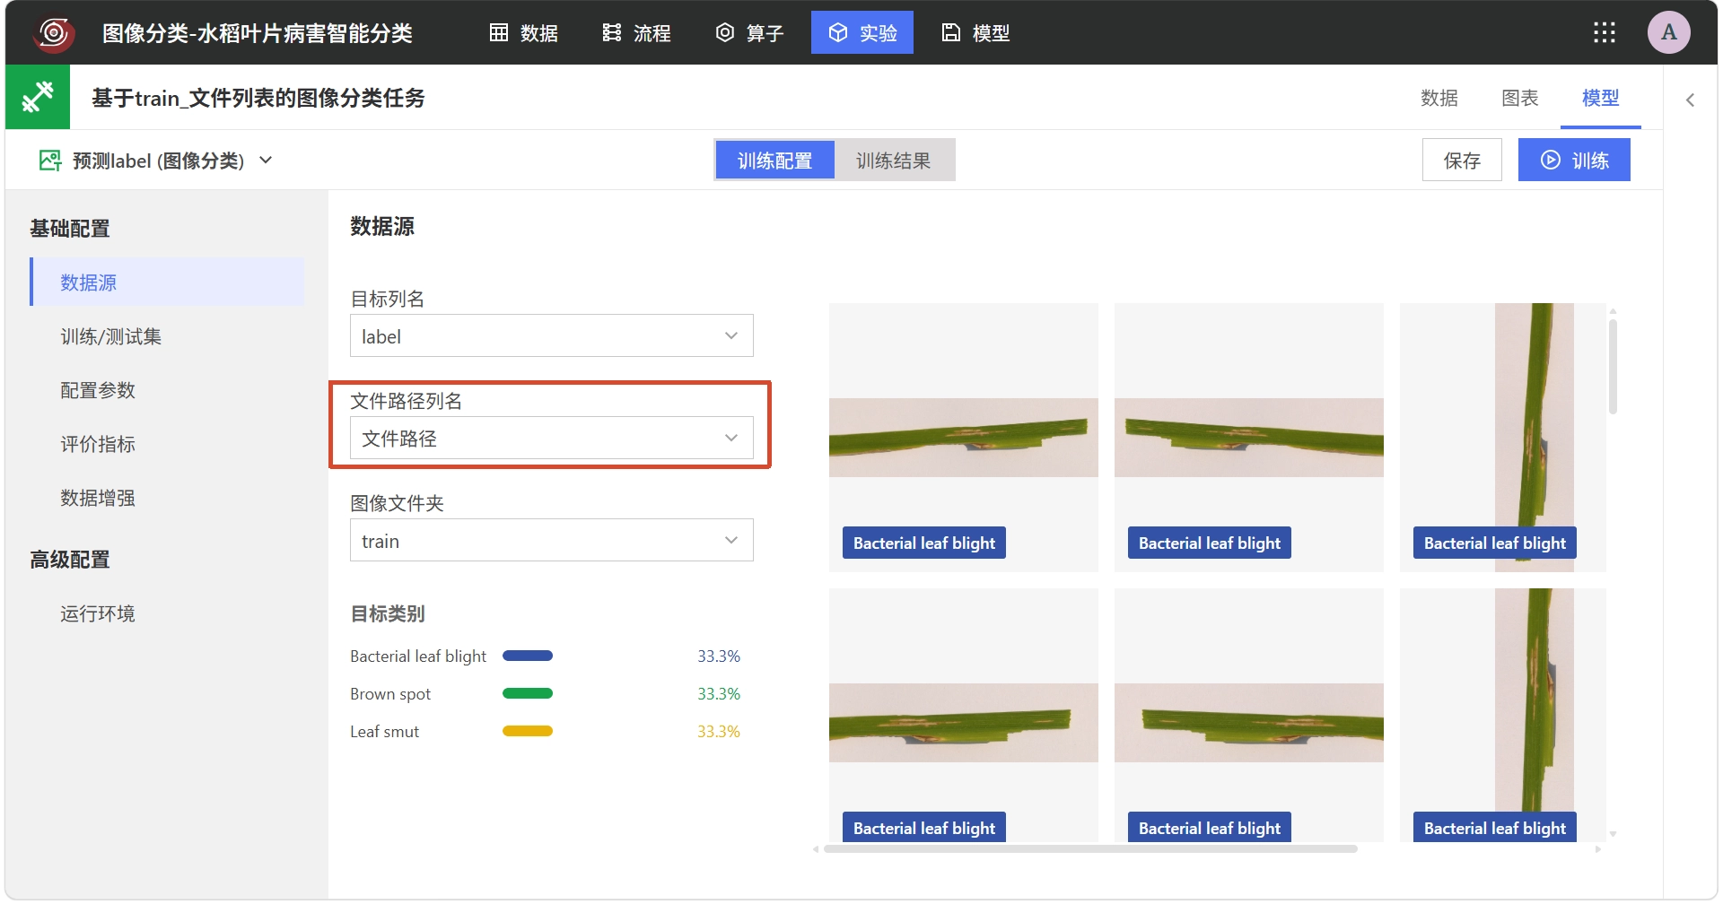Click the image classification icon beside 预测label
Screen dimensions: 1723x904
(50, 161)
